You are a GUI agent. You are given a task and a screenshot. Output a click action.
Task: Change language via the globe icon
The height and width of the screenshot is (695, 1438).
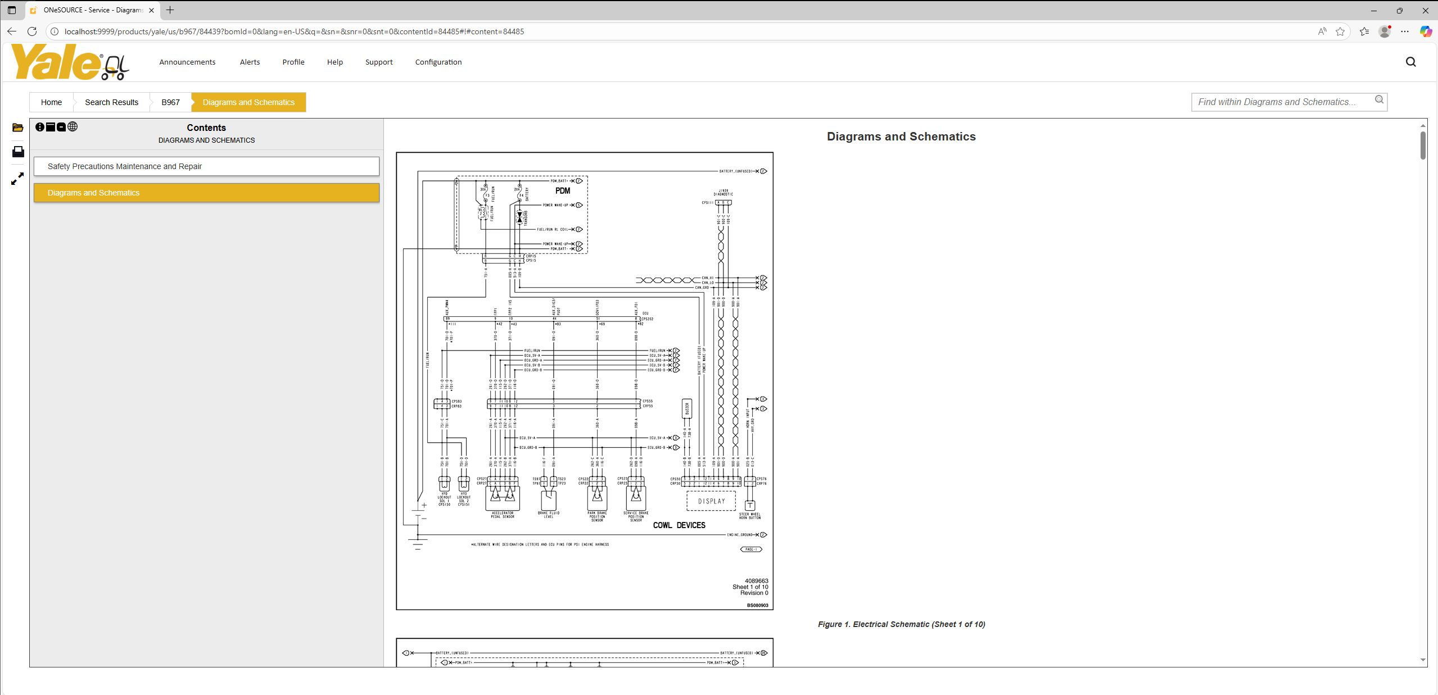click(x=73, y=127)
